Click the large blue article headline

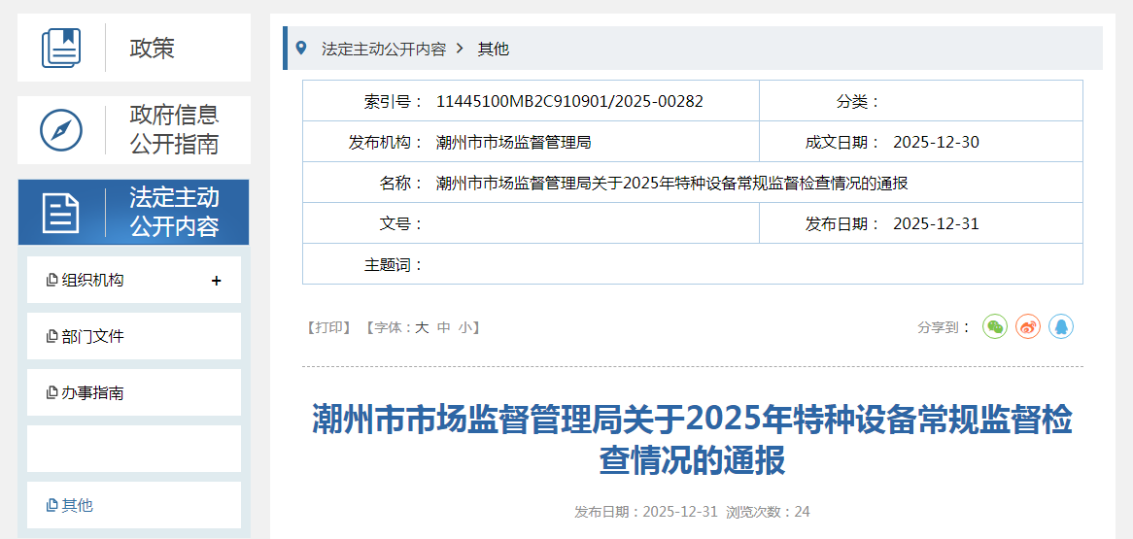tap(692, 439)
